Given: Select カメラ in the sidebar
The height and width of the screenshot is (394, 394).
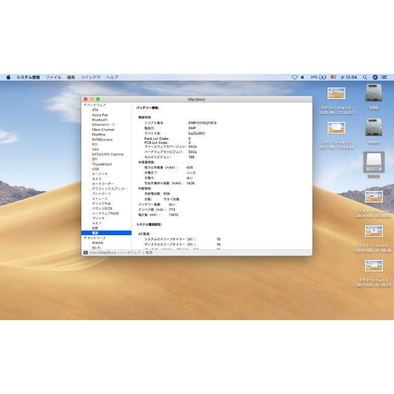Looking at the screenshot, I should [x=97, y=179].
